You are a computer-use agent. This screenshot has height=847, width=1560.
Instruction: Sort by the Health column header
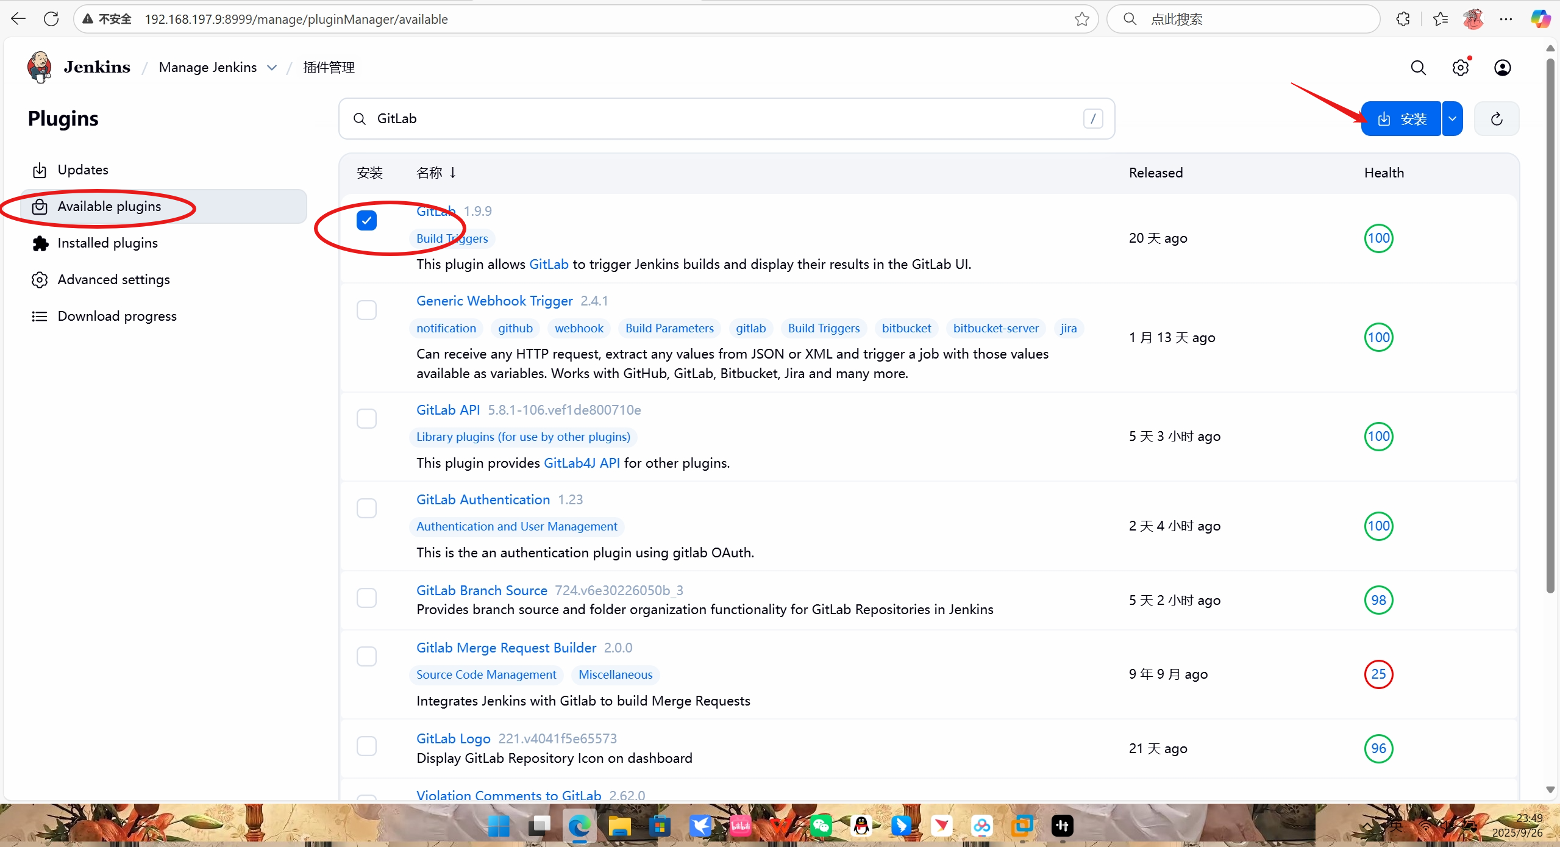[1384, 173]
